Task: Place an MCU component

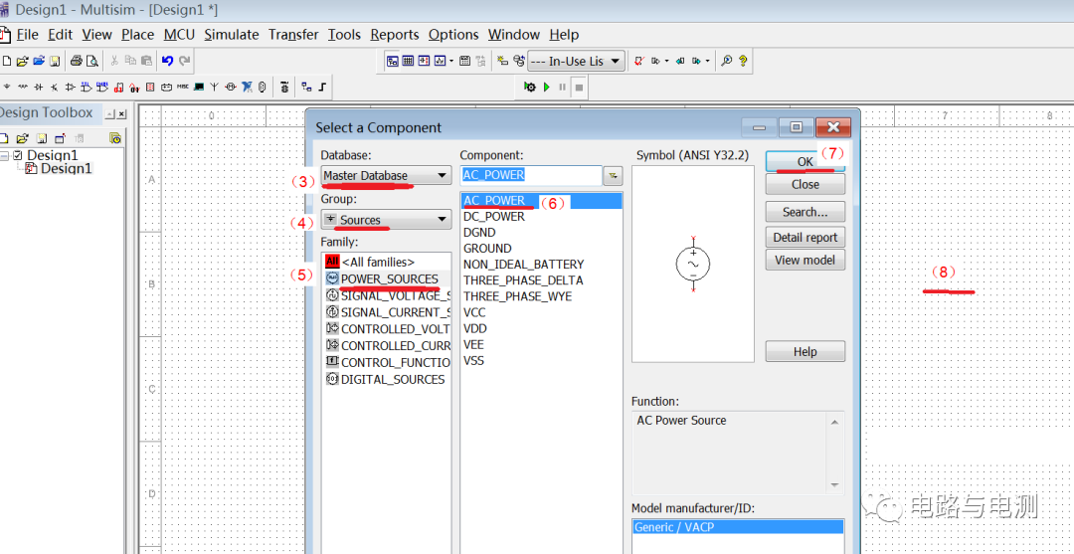Action: point(284,87)
